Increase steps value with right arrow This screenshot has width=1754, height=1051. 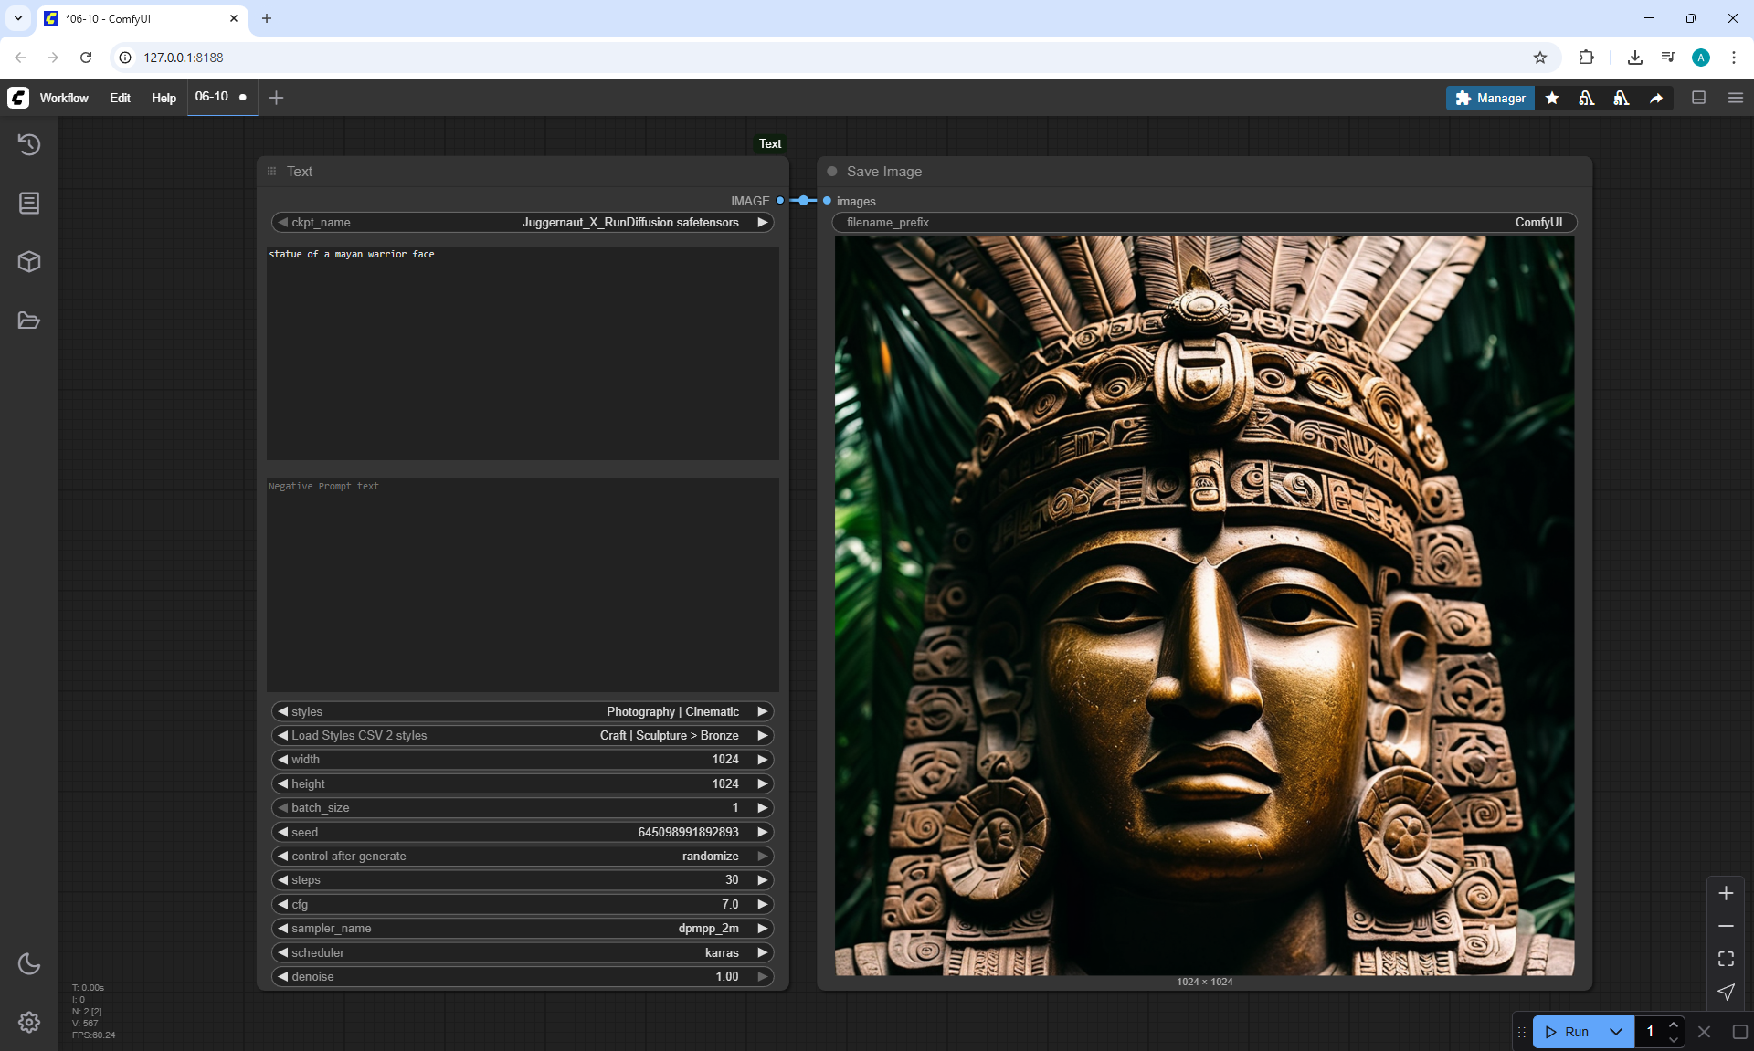click(762, 880)
